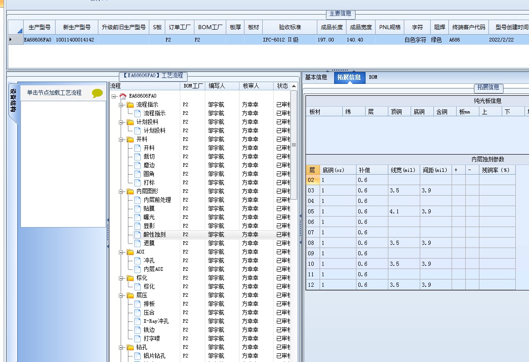
Task: Click the red house icon beside EA68606FA0
Action: pyautogui.click(x=123, y=96)
